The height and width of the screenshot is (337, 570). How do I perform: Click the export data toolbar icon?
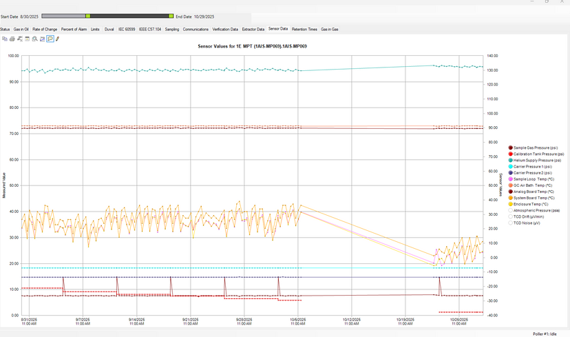pyautogui.click(x=20, y=39)
